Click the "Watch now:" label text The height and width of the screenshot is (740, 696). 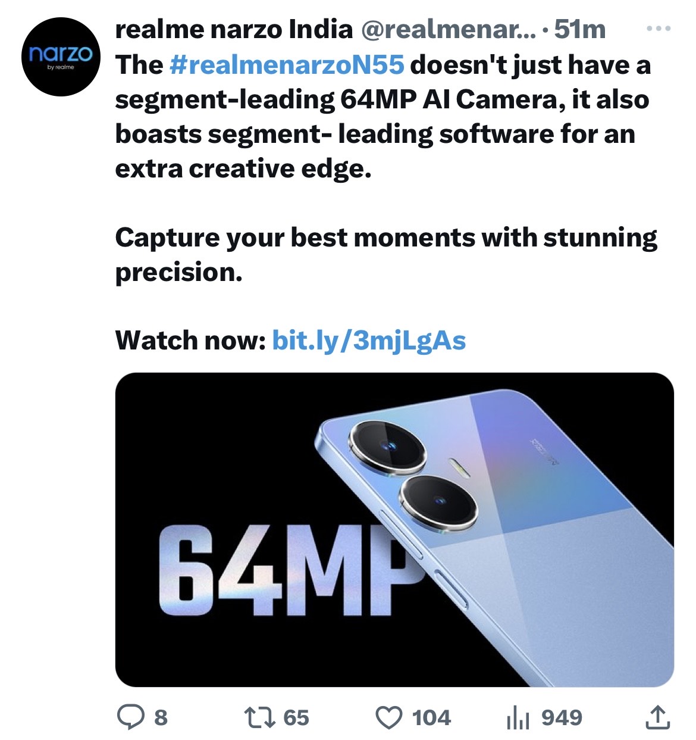click(x=190, y=341)
